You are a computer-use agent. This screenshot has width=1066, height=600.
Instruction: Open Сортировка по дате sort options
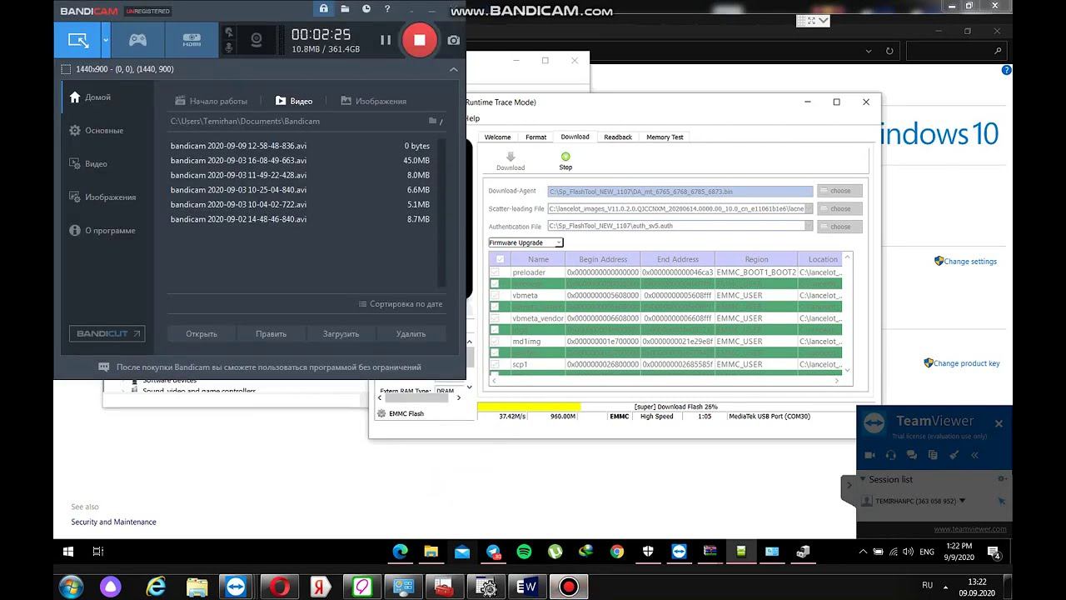click(x=401, y=304)
